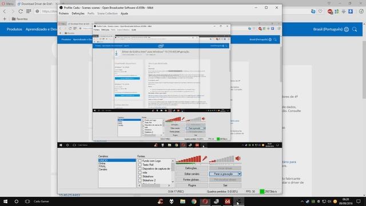Screen dimensions: 366x206
Task: Go back in the browser window
Action: click(x=5, y=11)
